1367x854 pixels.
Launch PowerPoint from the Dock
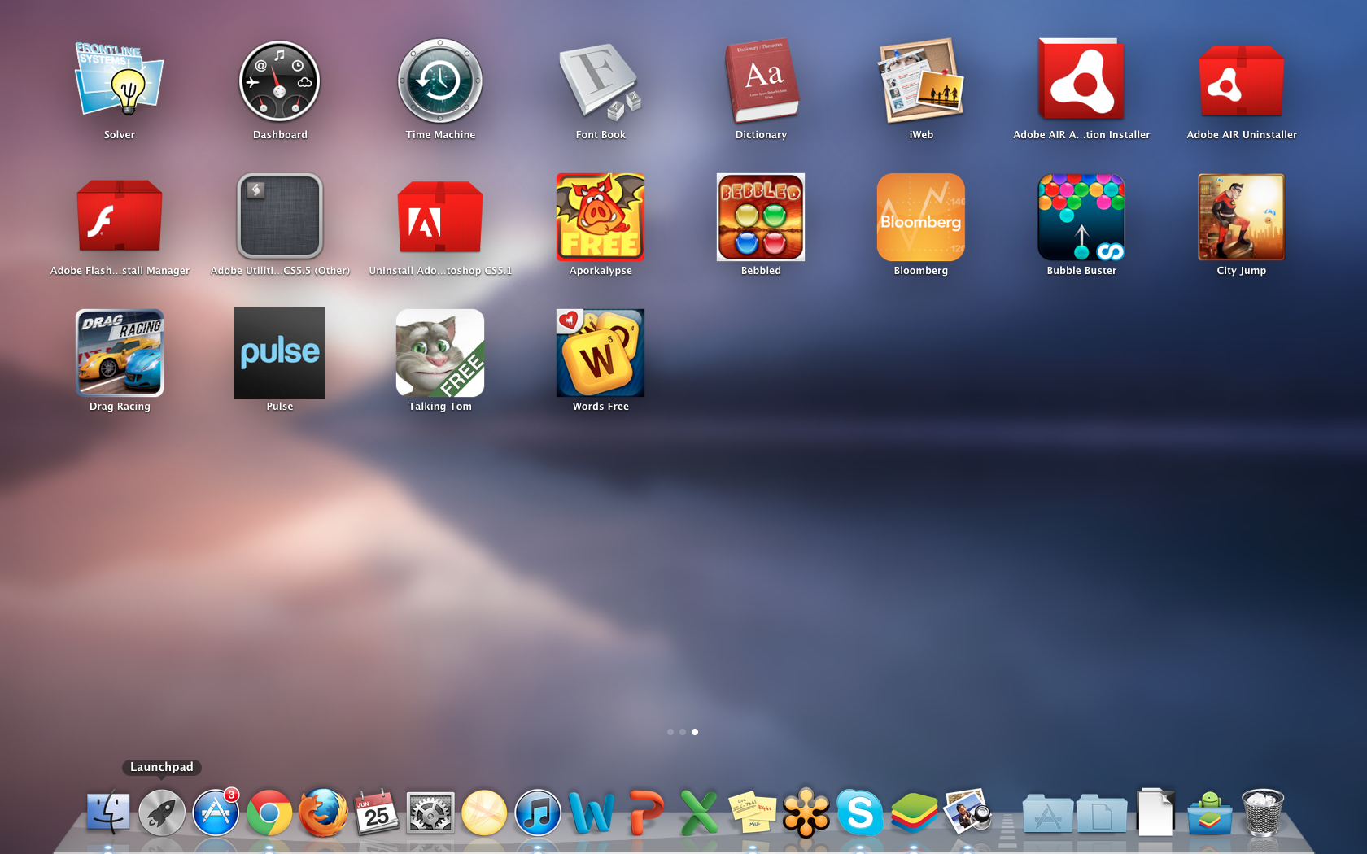click(645, 813)
